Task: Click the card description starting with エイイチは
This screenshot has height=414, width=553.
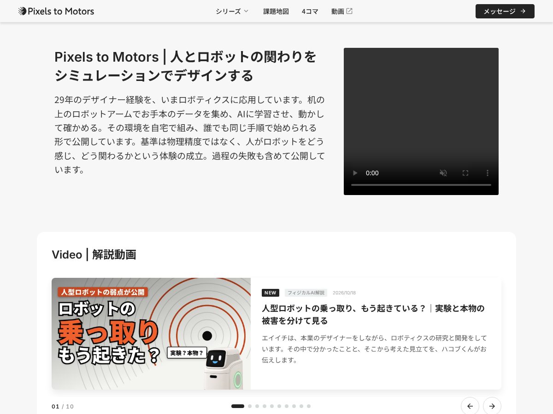Action: pos(374,349)
